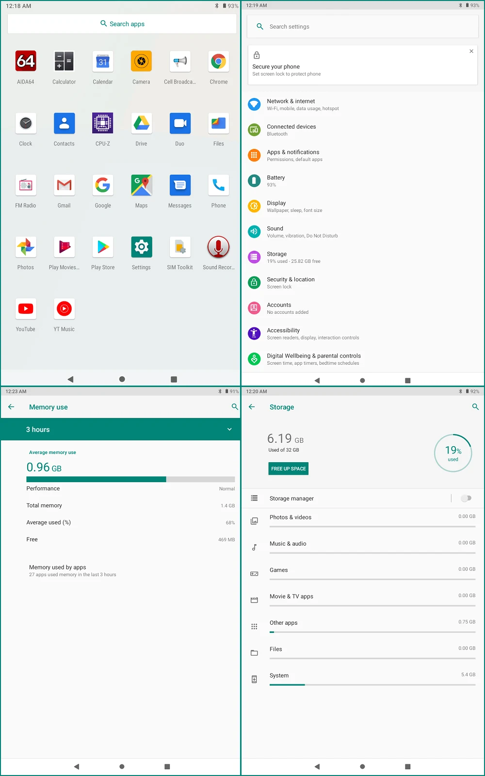Open Cell Broadcast app
This screenshot has width=485, height=776.
[x=180, y=62]
